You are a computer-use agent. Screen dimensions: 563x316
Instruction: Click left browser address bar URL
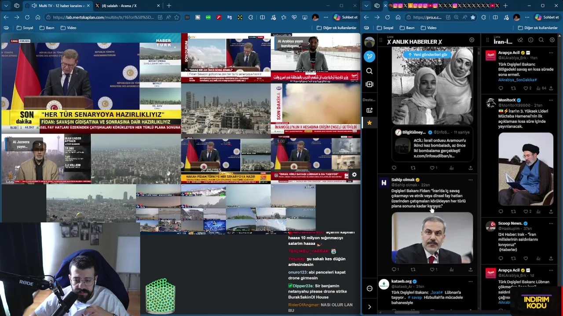[103, 17]
